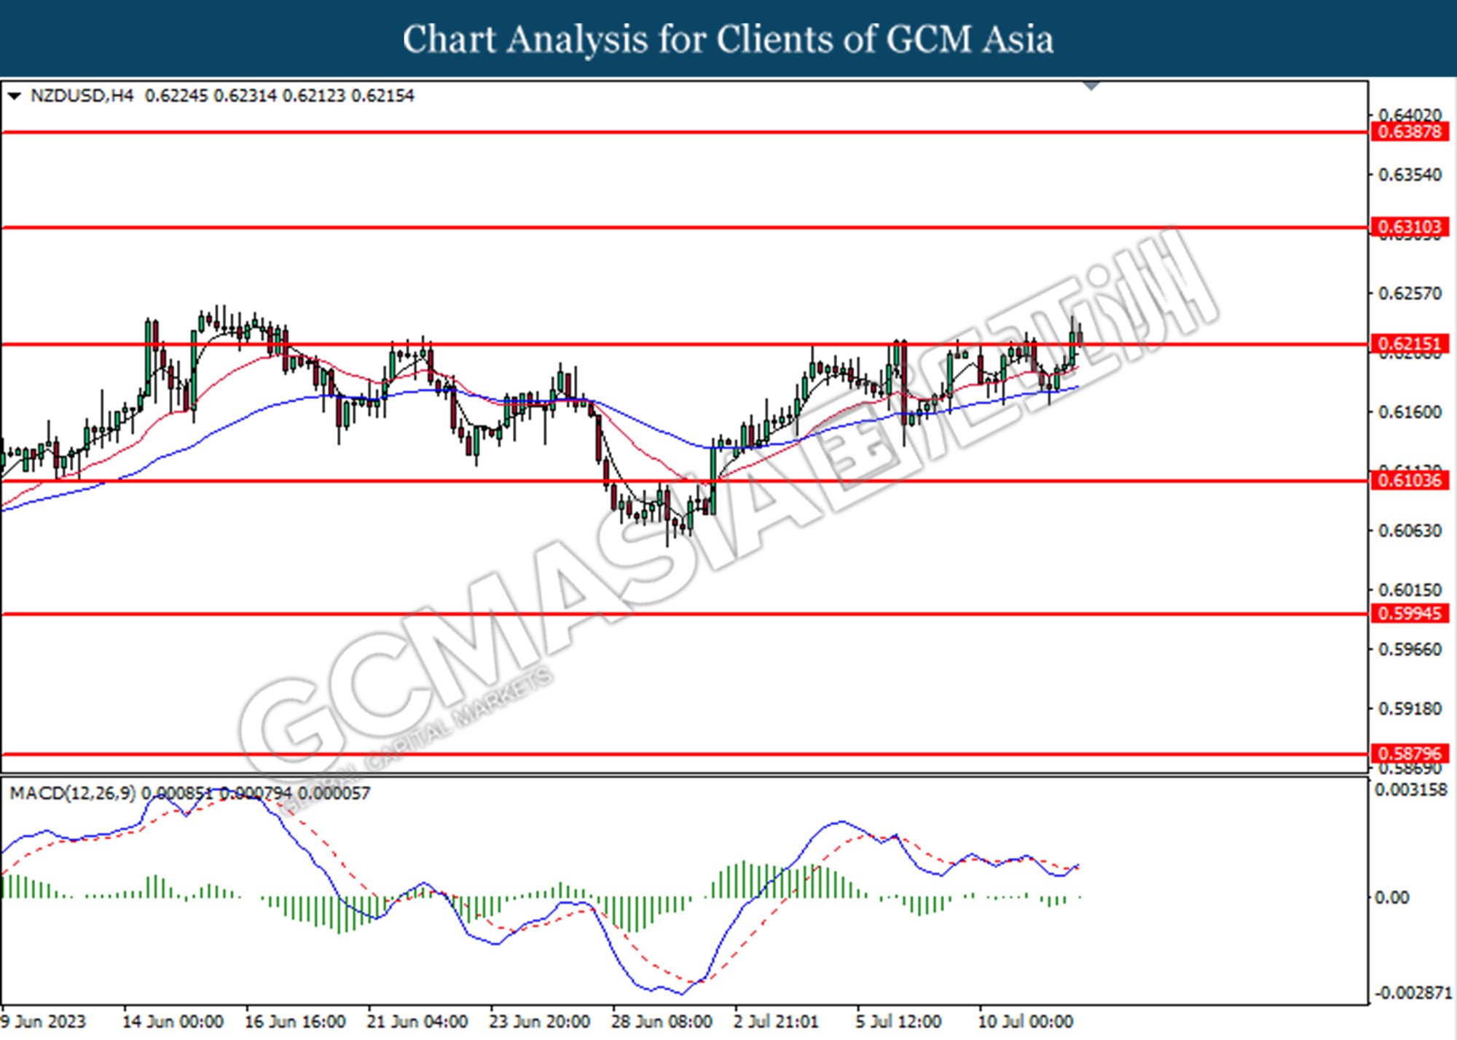This screenshot has width=1457, height=1040.
Task: Click the 16 Jun 16:00 time label
Action: (294, 1022)
